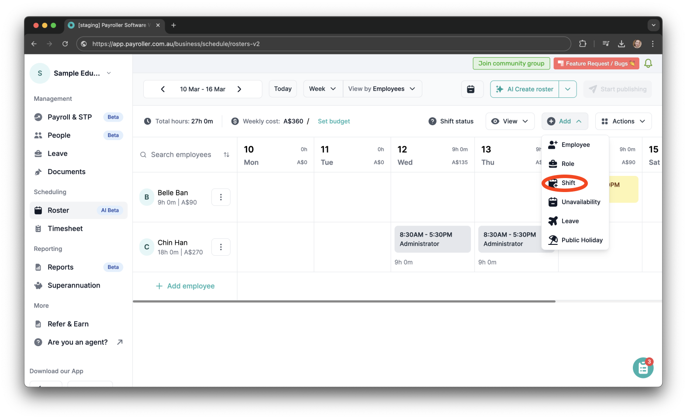Viewport: 687px width, 419px height.
Task: Open Feature Request / Bugs
Action: tap(597, 63)
